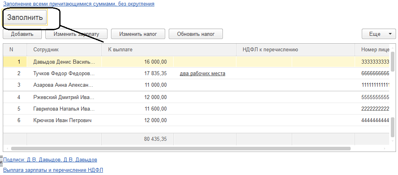Select Тучков Федор Федорович row

click(x=64, y=74)
